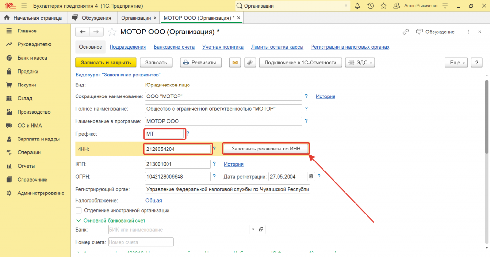This screenshot has width=490, height=257.
Task: Add form to favorites with star icon
Action: click(112, 32)
